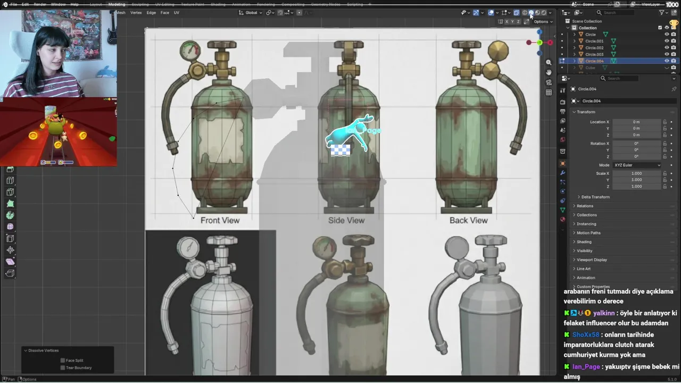Switch to wireframe viewport shading
681x383 pixels.
point(525,12)
